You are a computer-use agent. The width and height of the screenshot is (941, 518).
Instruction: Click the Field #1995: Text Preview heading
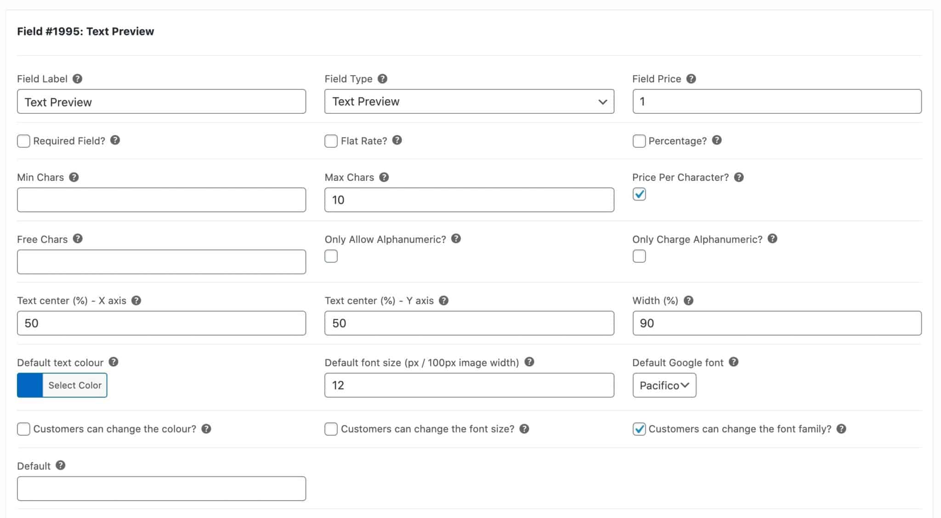(85, 31)
